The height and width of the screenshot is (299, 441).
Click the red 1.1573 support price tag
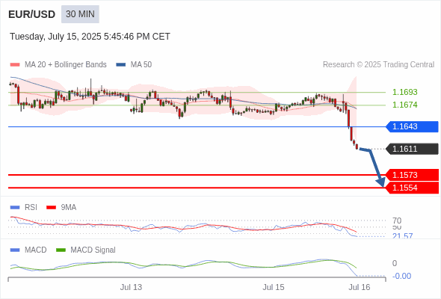click(412, 175)
